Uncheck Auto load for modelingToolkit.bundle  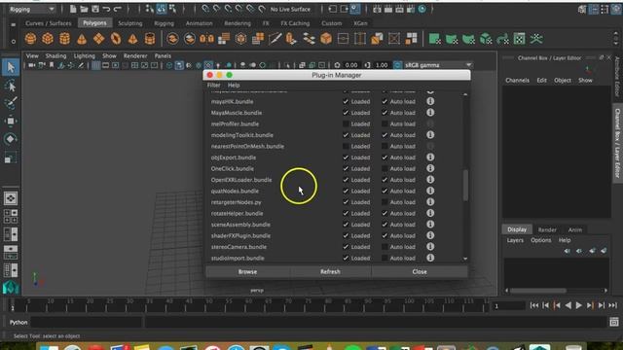click(x=385, y=135)
